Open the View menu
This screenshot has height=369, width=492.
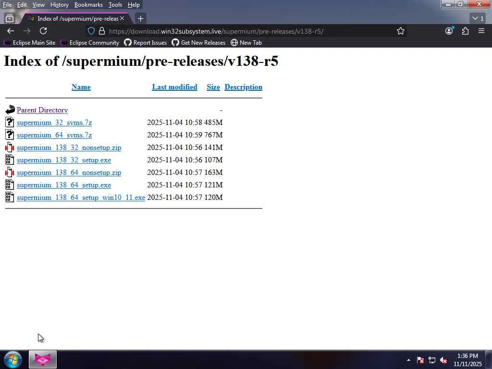38,5
